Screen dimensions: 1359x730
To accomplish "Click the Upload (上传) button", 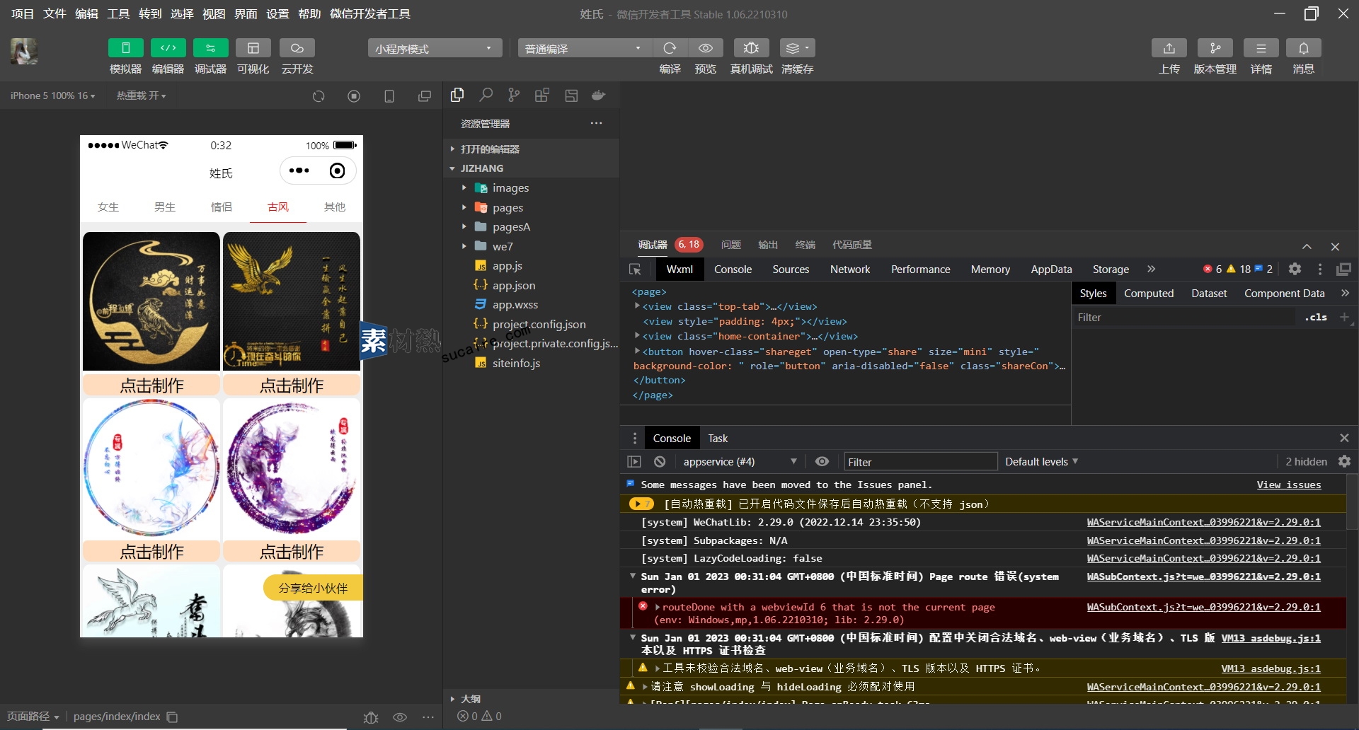I will [1169, 48].
